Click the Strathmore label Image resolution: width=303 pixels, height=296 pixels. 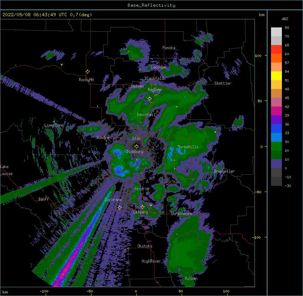click(x=181, y=214)
